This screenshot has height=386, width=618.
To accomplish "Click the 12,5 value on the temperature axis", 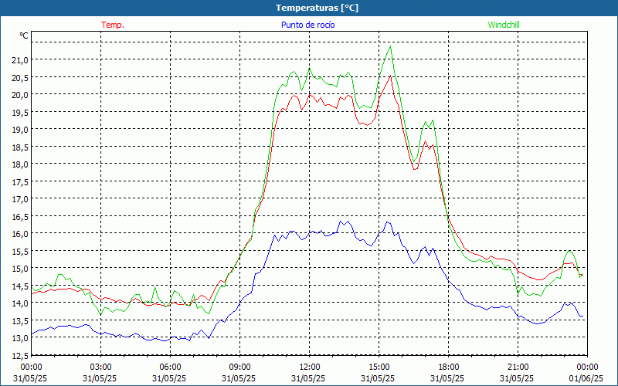I will click(x=21, y=355).
